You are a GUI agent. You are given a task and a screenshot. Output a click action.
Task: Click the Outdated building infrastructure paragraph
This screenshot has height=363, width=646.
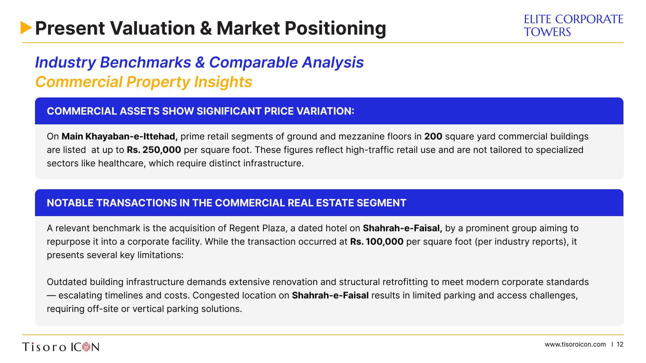click(318, 295)
